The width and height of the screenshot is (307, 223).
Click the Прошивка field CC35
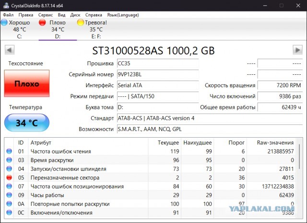pos(158,63)
